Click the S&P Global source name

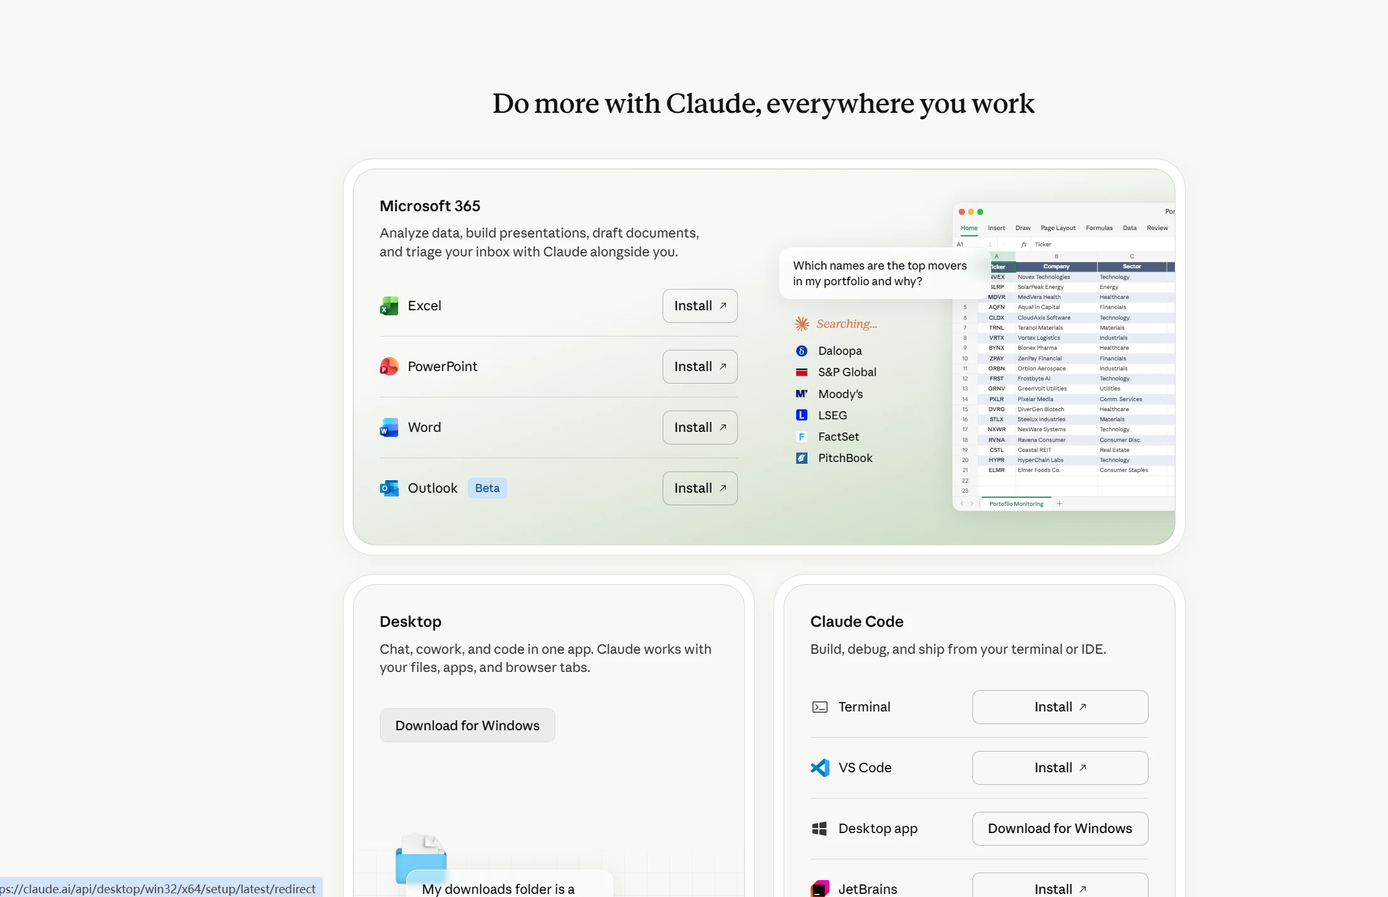pos(847,372)
